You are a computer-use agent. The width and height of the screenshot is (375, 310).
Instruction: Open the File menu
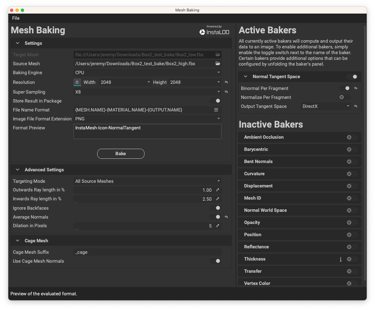click(16, 18)
